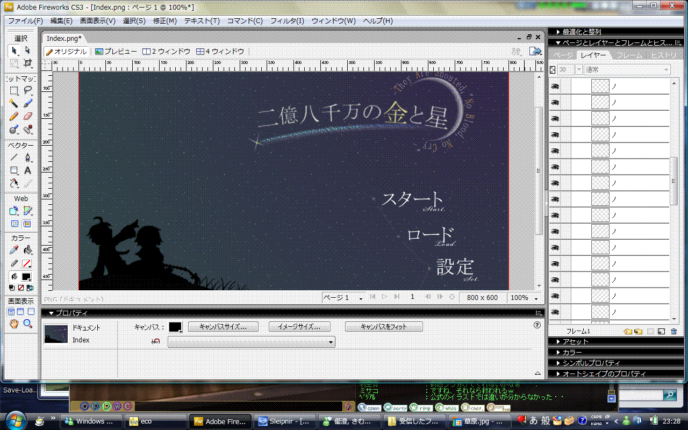Pick the Eyedropper tool
The width and height of the screenshot is (688, 430).
pos(15,250)
